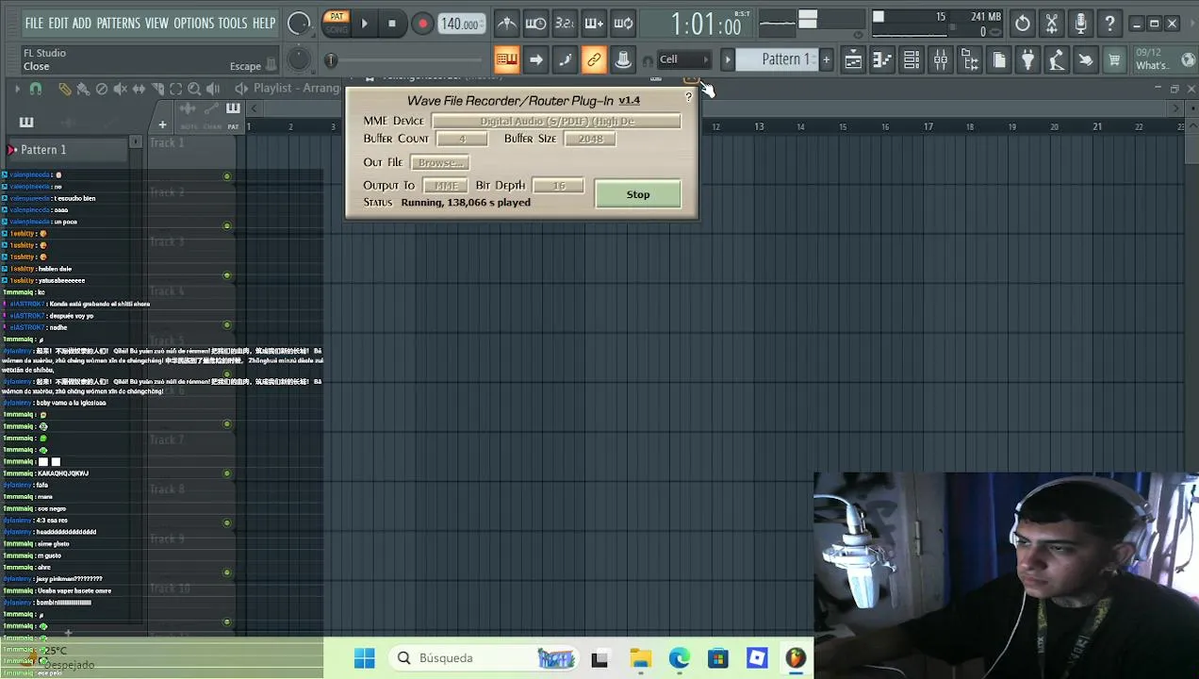The height and width of the screenshot is (679, 1199).
Task: Click Browse for Out File
Action: [440, 162]
